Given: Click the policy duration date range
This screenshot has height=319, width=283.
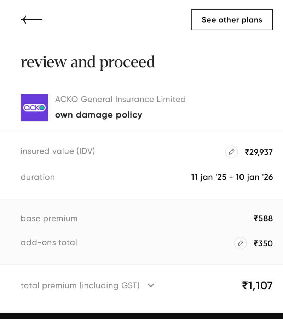Looking at the screenshot, I should [232, 177].
